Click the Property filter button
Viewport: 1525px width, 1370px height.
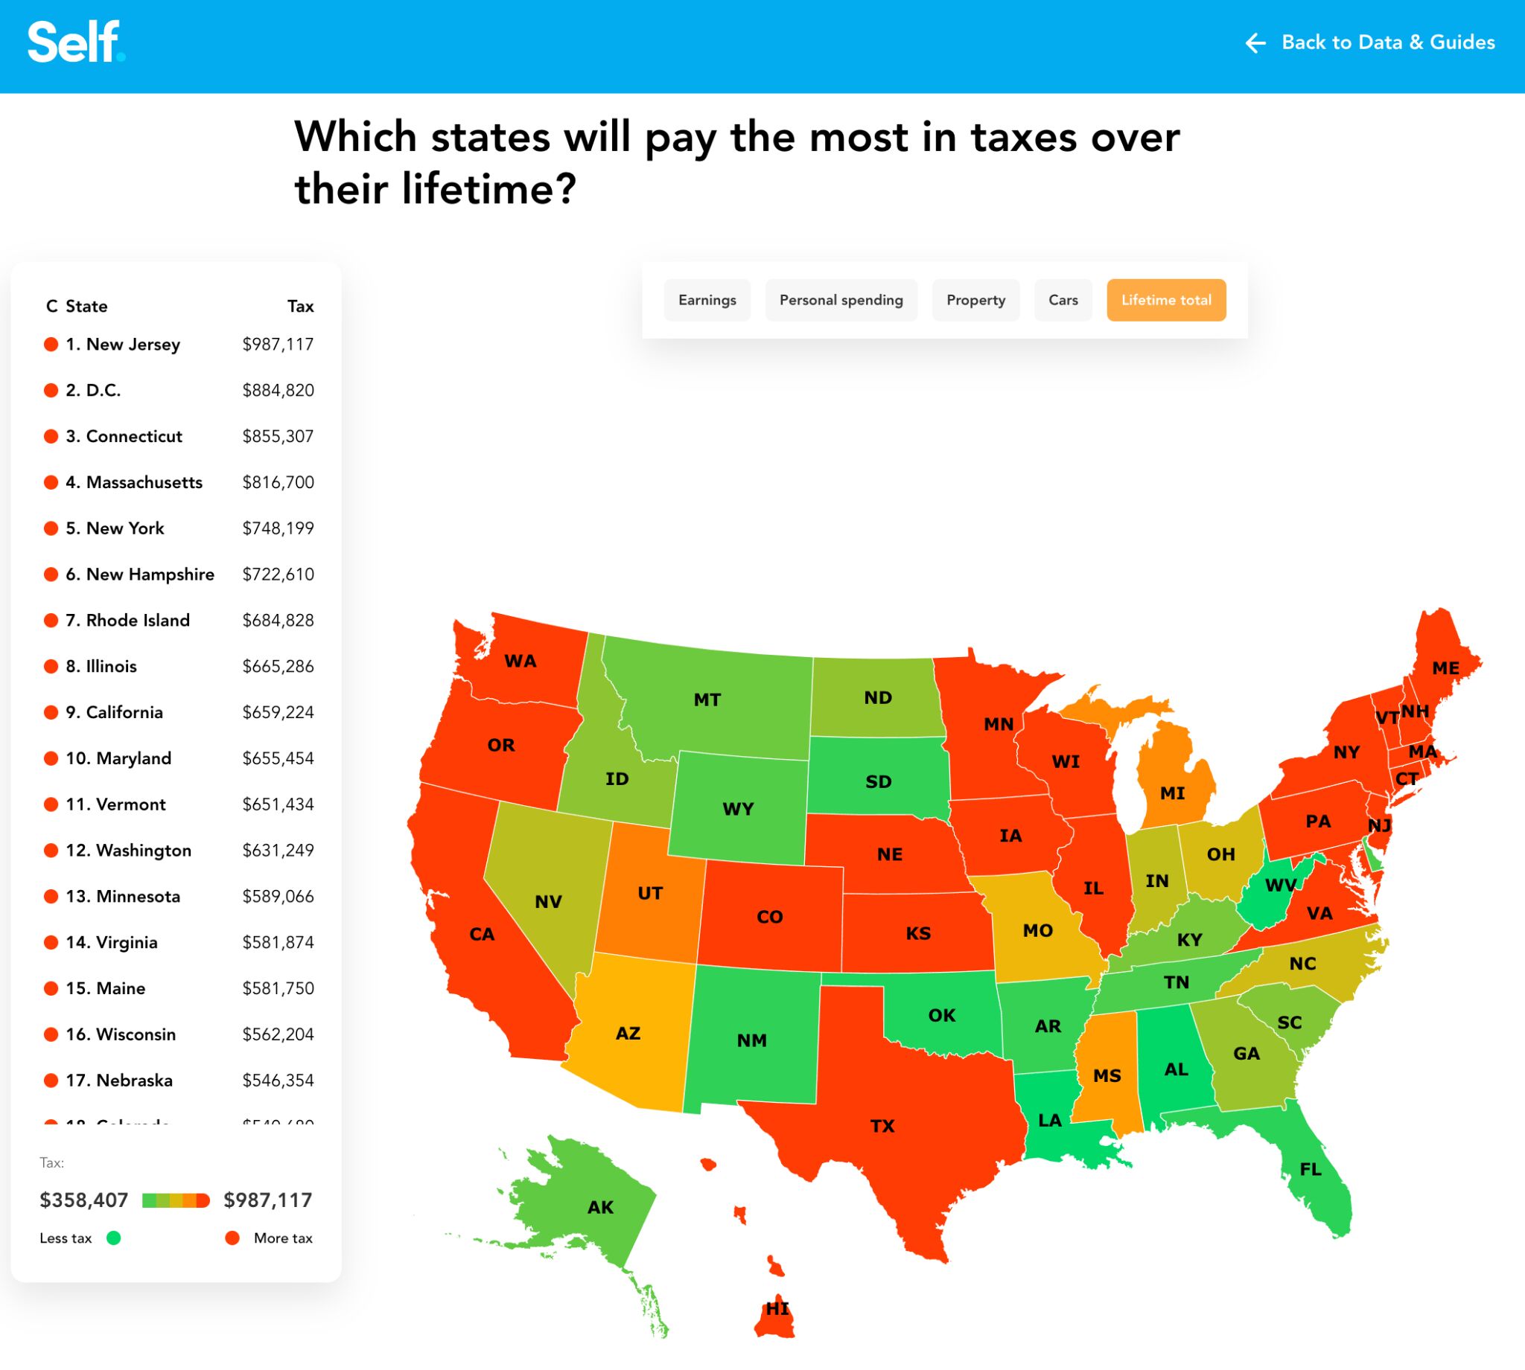(975, 300)
